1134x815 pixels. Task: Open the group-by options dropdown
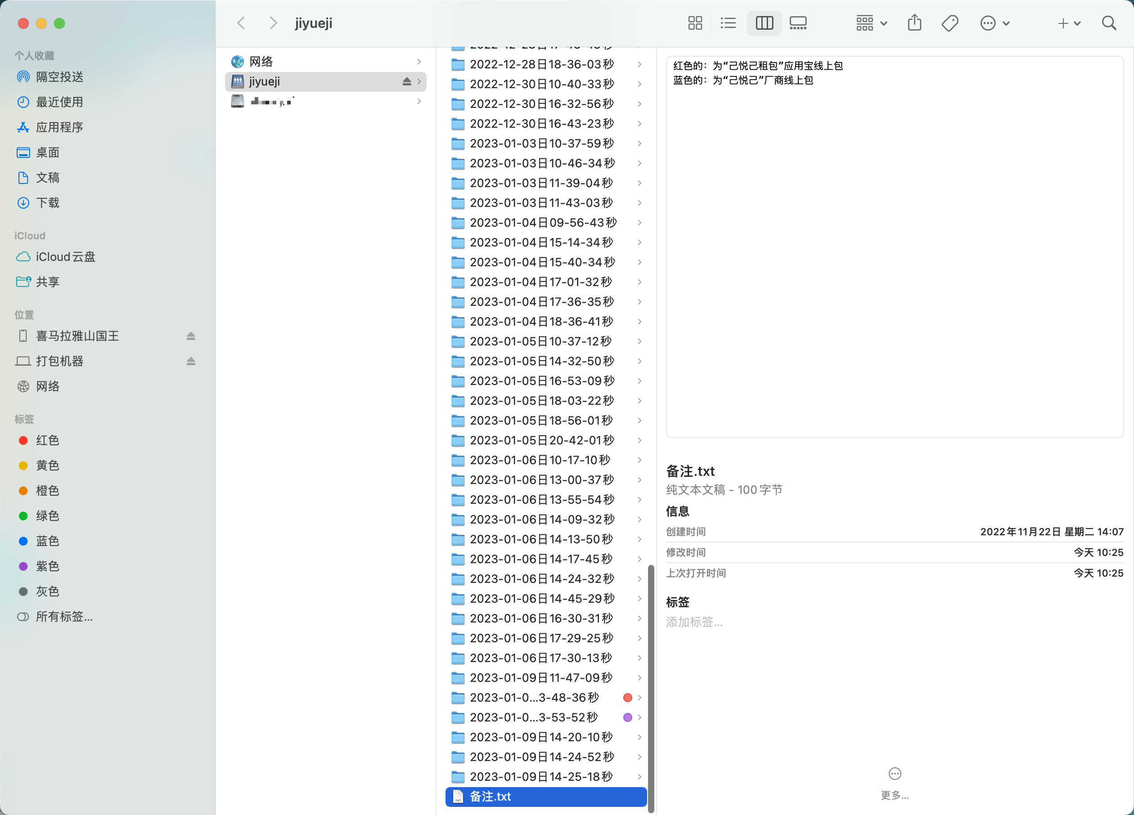(872, 23)
